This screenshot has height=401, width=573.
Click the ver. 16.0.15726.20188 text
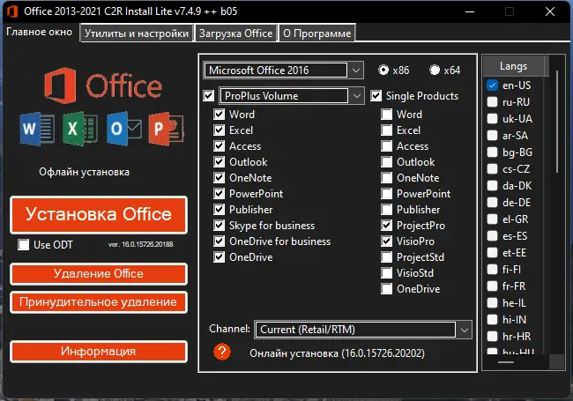coord(141,244)
